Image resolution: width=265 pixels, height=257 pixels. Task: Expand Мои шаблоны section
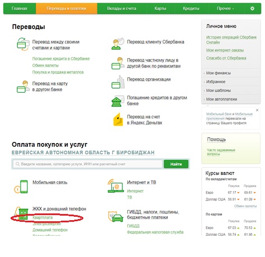(x=231, y=91)
